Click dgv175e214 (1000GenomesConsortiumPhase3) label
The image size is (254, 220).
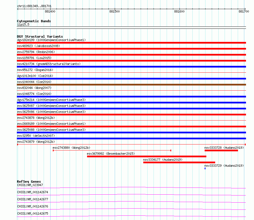51,100
